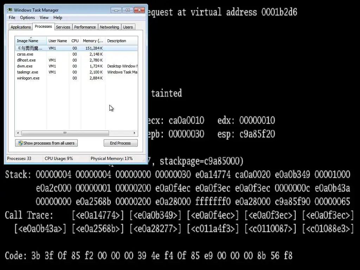Click the Task Manager title bar icon
The height and width of the screenshot is (270, 360).
tap(9, 10)
